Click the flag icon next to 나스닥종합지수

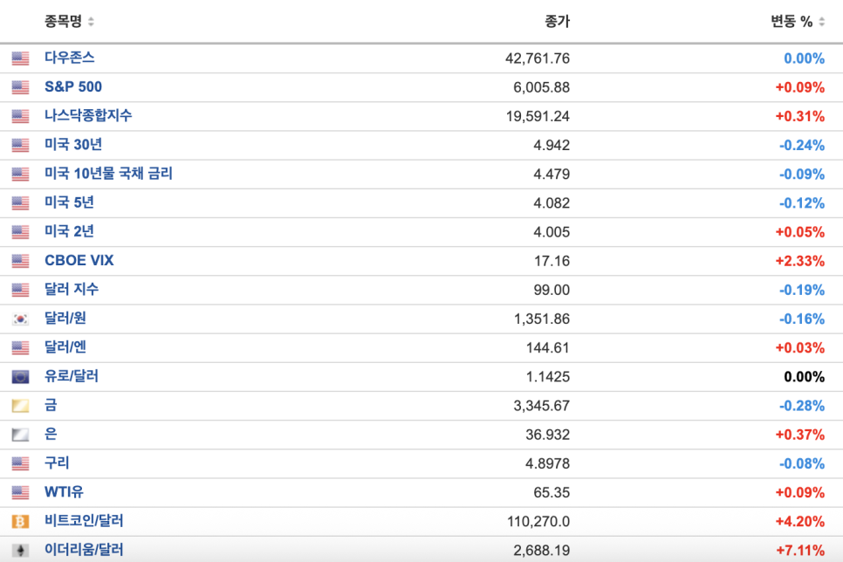tap(20, 116)
